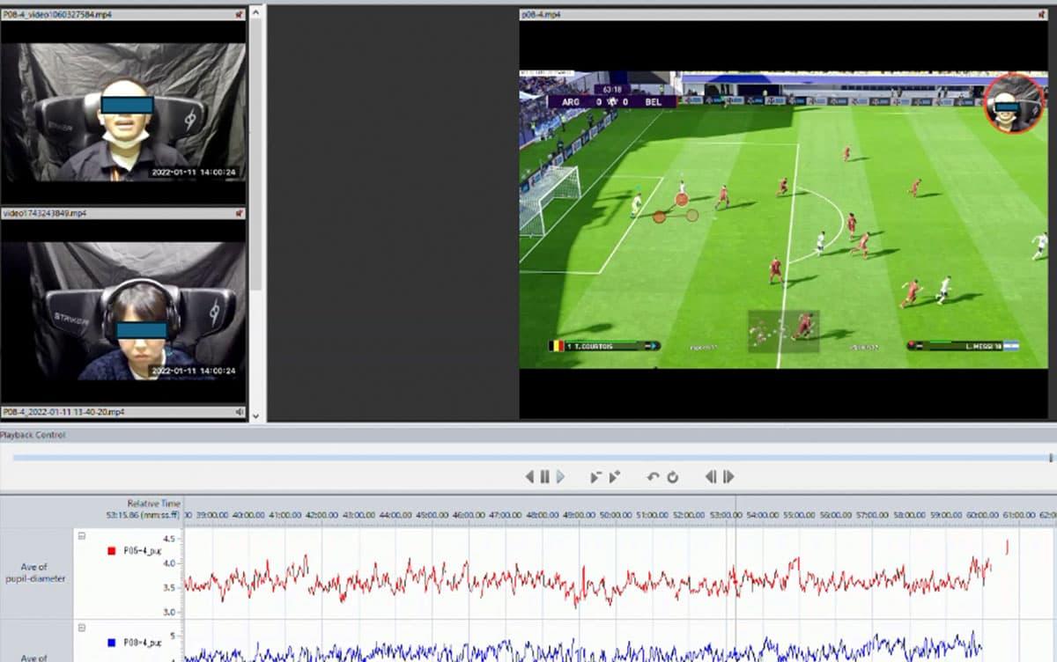Click the play forward arrow
The image size is (1057, 662).
(560, 477)
